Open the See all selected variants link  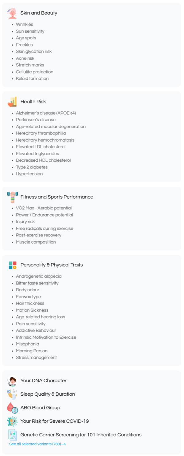(x=37, y=444)
